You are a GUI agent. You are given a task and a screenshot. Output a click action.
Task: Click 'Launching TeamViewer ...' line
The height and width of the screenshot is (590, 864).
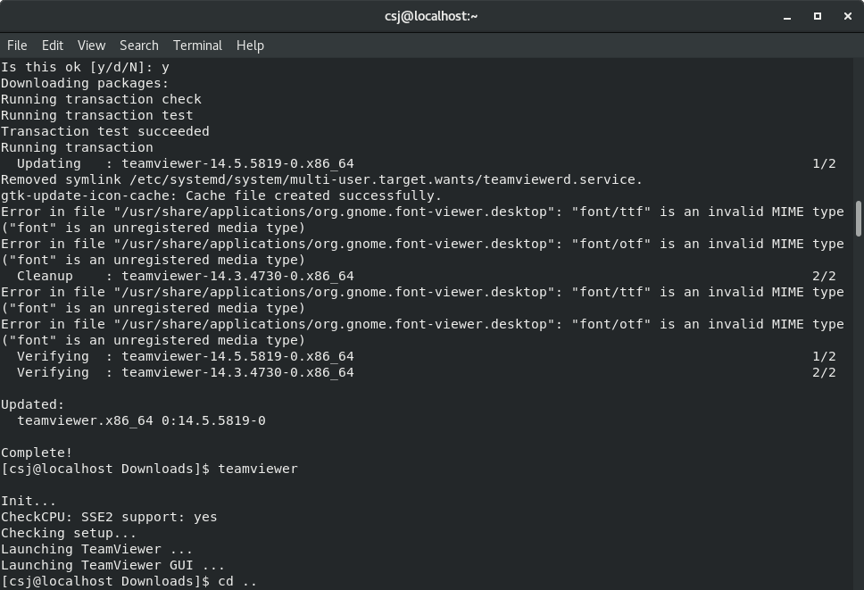tap(97, 549)
